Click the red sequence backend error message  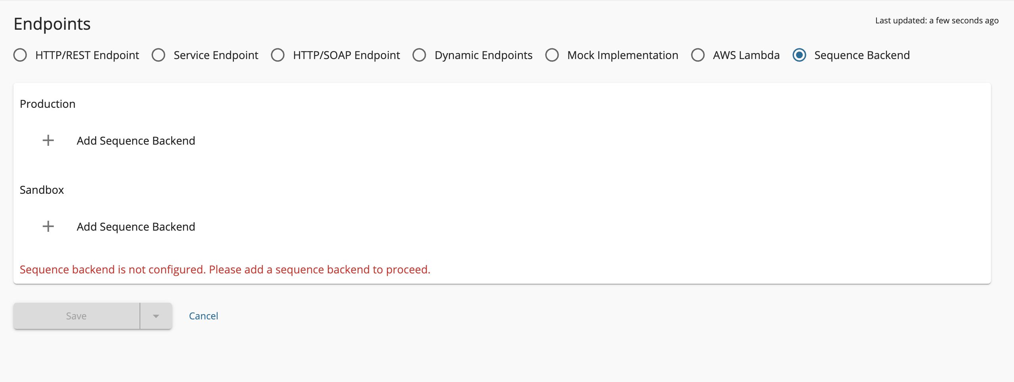[x=225, y=269]
